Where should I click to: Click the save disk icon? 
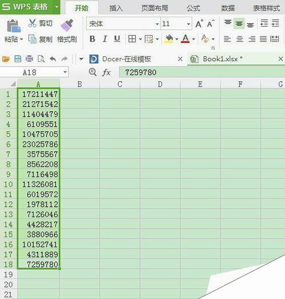[18, 59]
